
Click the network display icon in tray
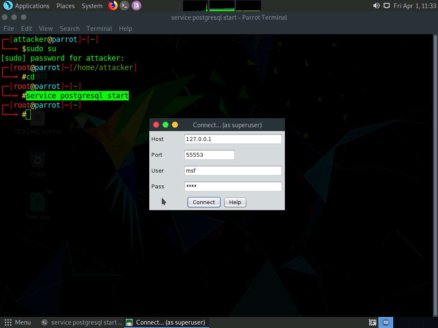click(387, 6)
